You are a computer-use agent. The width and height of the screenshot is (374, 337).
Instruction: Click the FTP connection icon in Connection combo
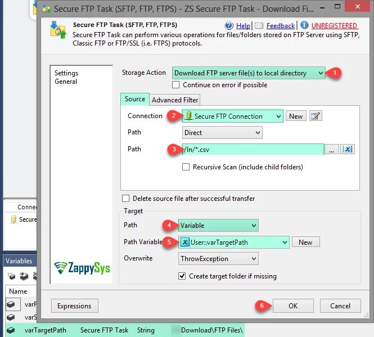pyautogui.click(x=188, y=116)
